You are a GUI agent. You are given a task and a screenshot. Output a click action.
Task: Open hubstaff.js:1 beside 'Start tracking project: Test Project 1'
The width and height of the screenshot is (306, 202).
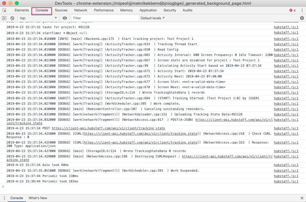click(x=286, y=39)
